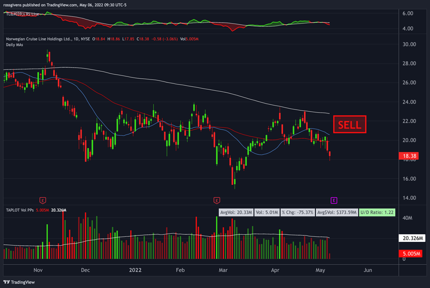Open the TL's RS Line indicator legend
430x288 pixels.
22,14
